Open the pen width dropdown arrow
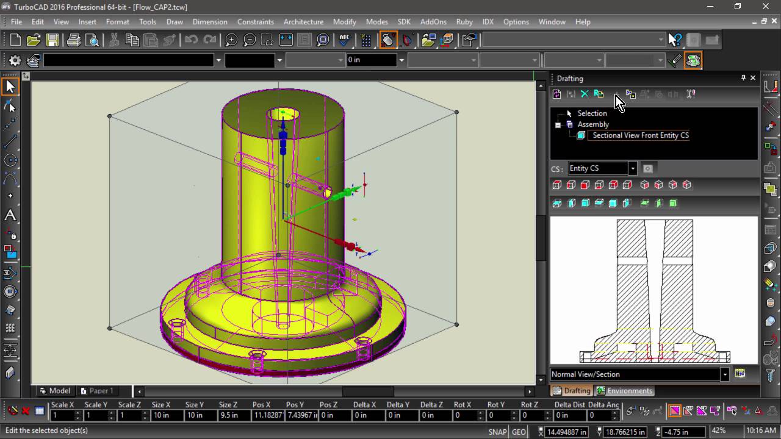Viewport: 781px width, 439px height. pos(401,60)
